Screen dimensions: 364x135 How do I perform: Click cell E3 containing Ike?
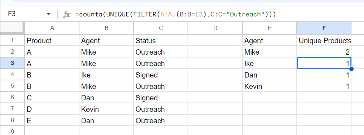click(270, 63)
